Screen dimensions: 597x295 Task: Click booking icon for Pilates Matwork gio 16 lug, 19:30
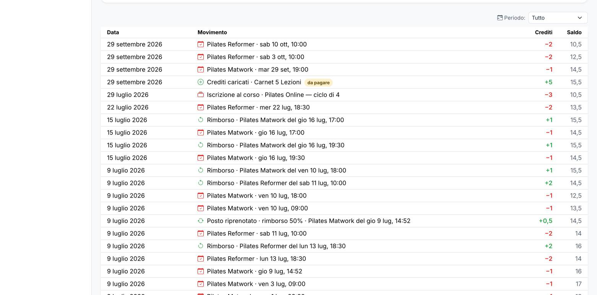pyautogui.click(x=201, y=158)
